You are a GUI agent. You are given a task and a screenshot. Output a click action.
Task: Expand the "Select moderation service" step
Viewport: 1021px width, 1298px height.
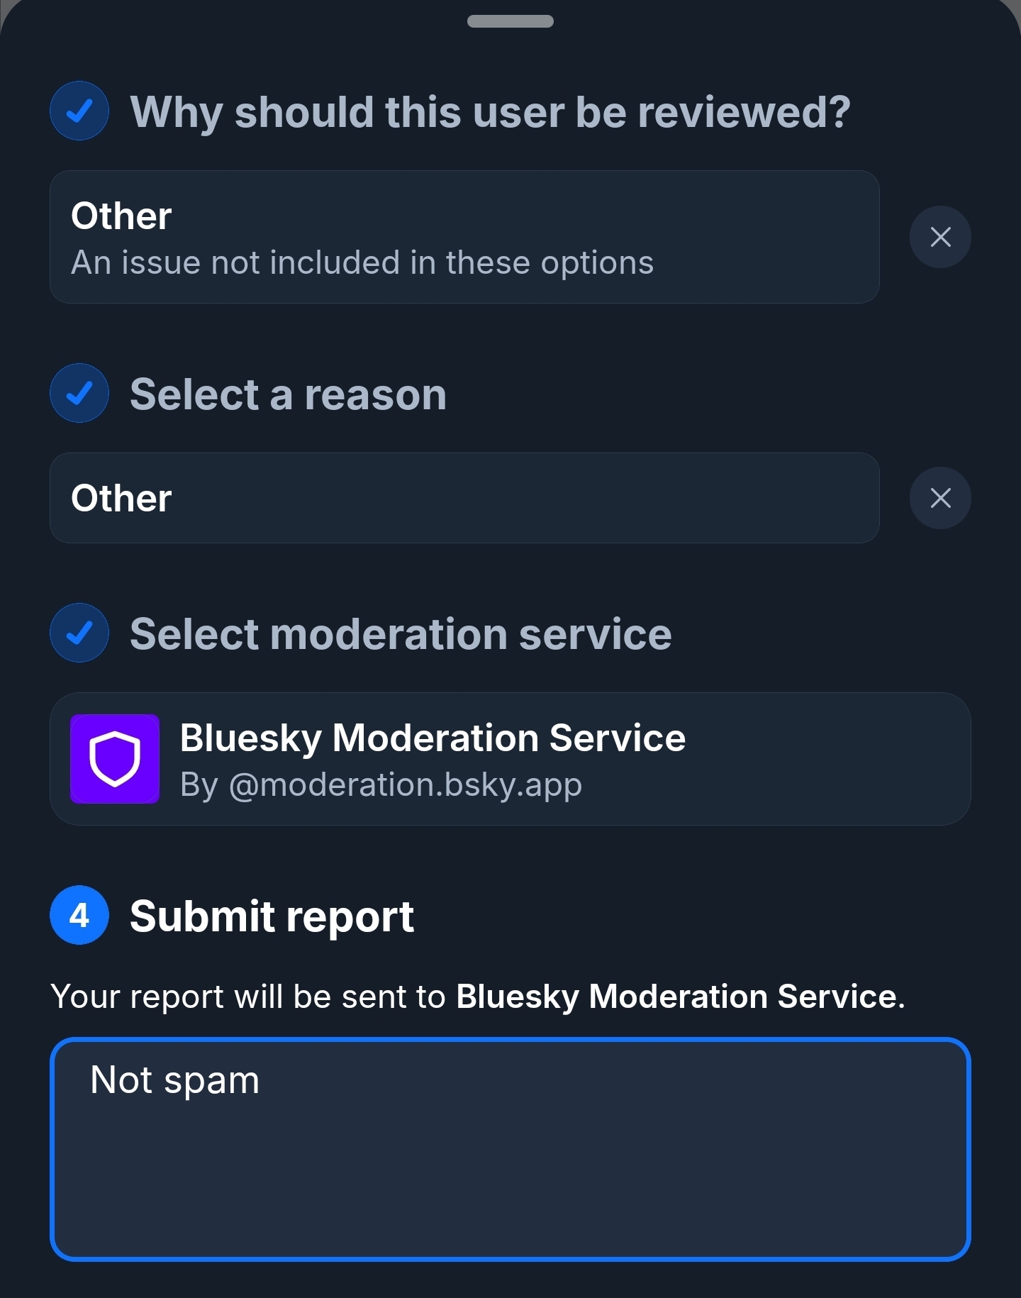(401, 634)
